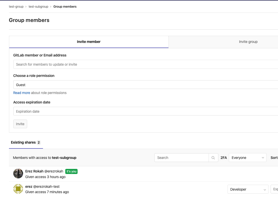Open the Developer role dropdown for erez
The height and width of the screenshot is (209, 278).
point(248,189)
